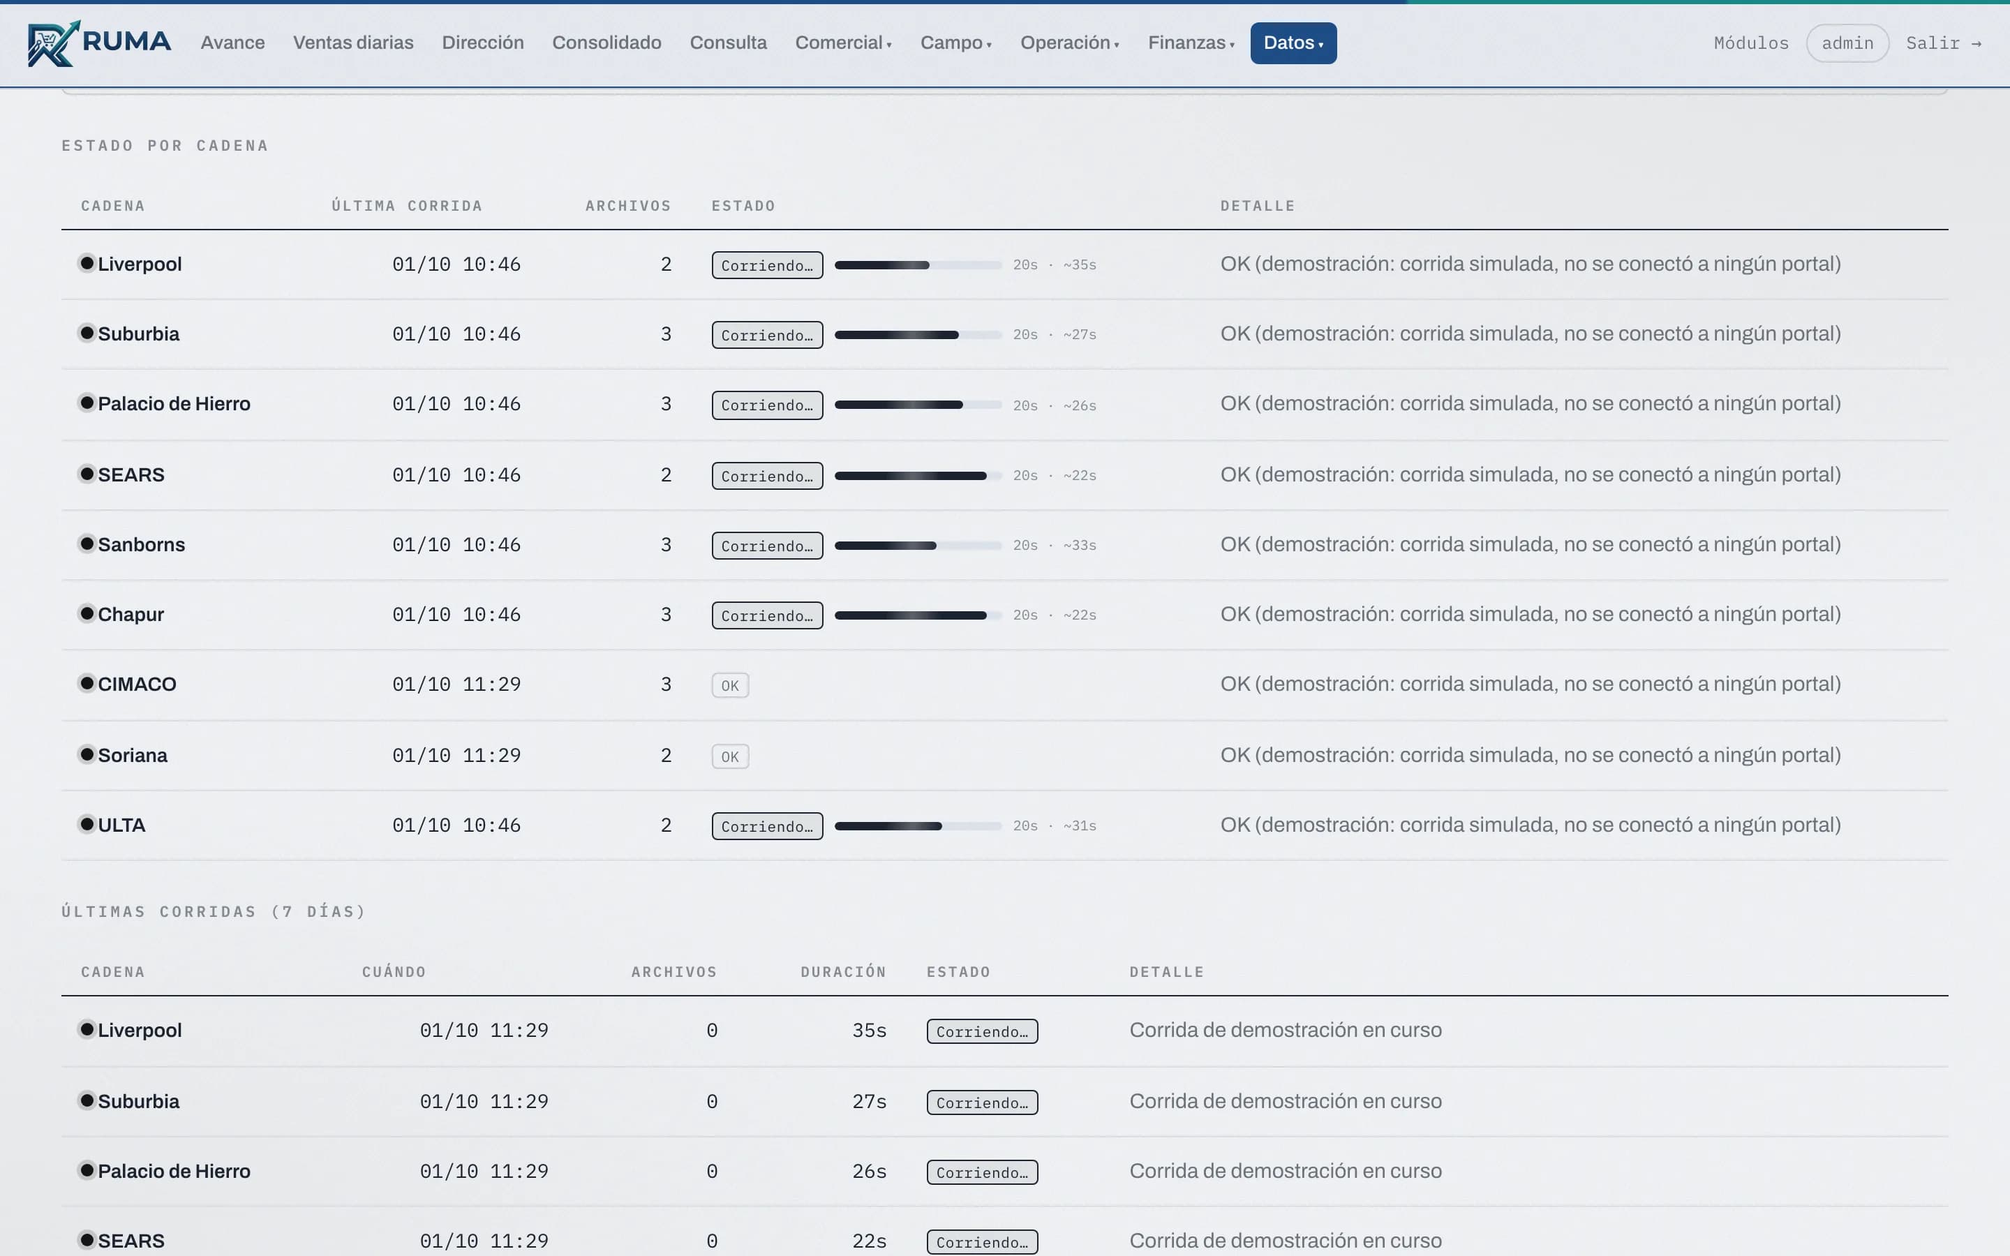Click the ÚLTIMAS CORRIDAS (7 DÍAS) heading
This screenshot has width=2010, height=1256.
214,911
